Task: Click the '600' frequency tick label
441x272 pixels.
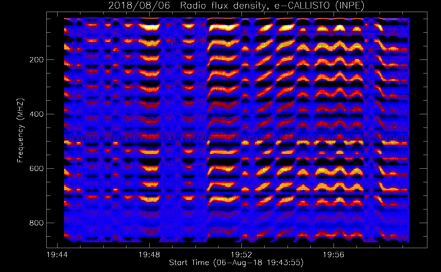Action: click(x=37, y=169)
